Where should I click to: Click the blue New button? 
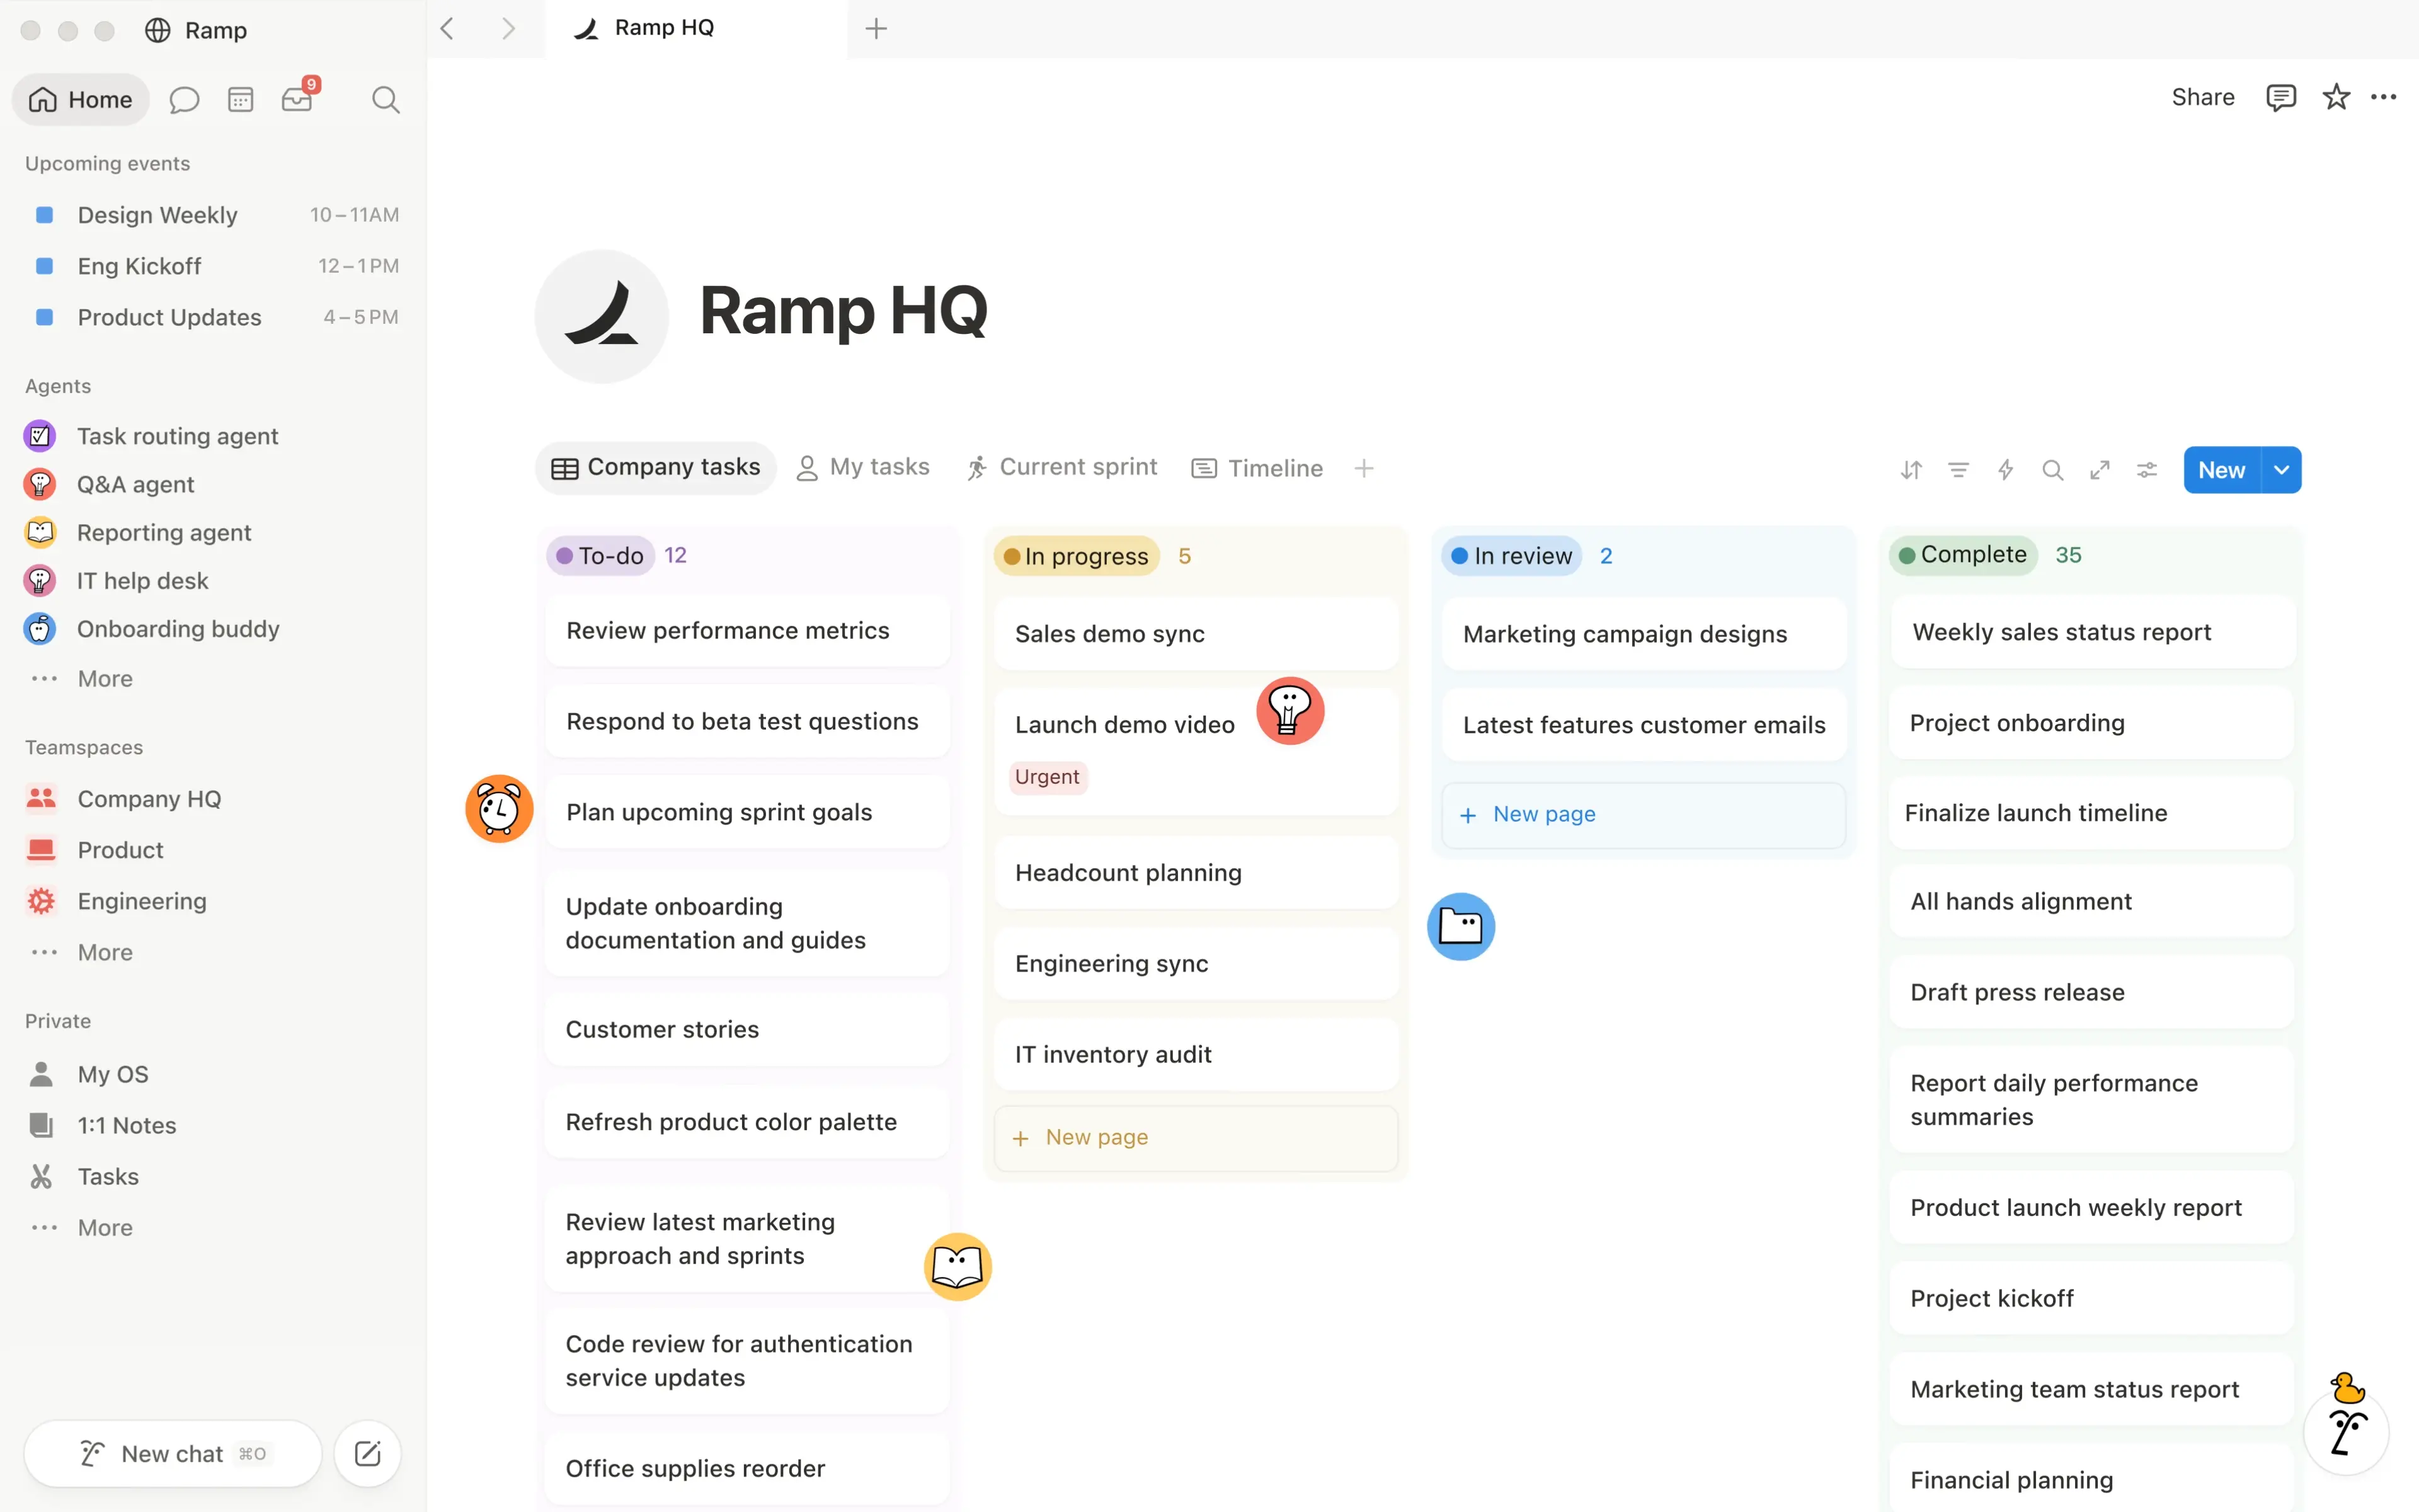(x=2221, y=470)
